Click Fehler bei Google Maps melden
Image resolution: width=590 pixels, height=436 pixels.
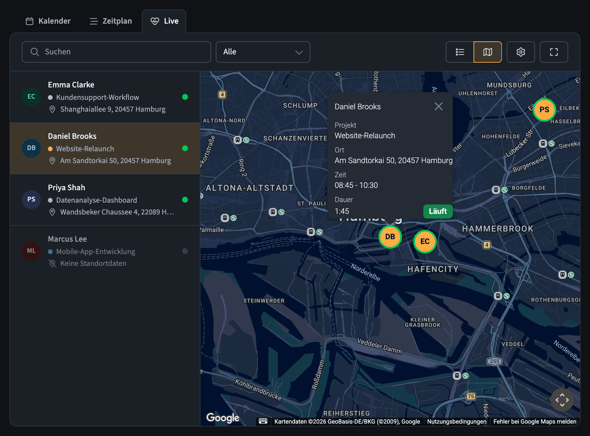coord(535,421)
